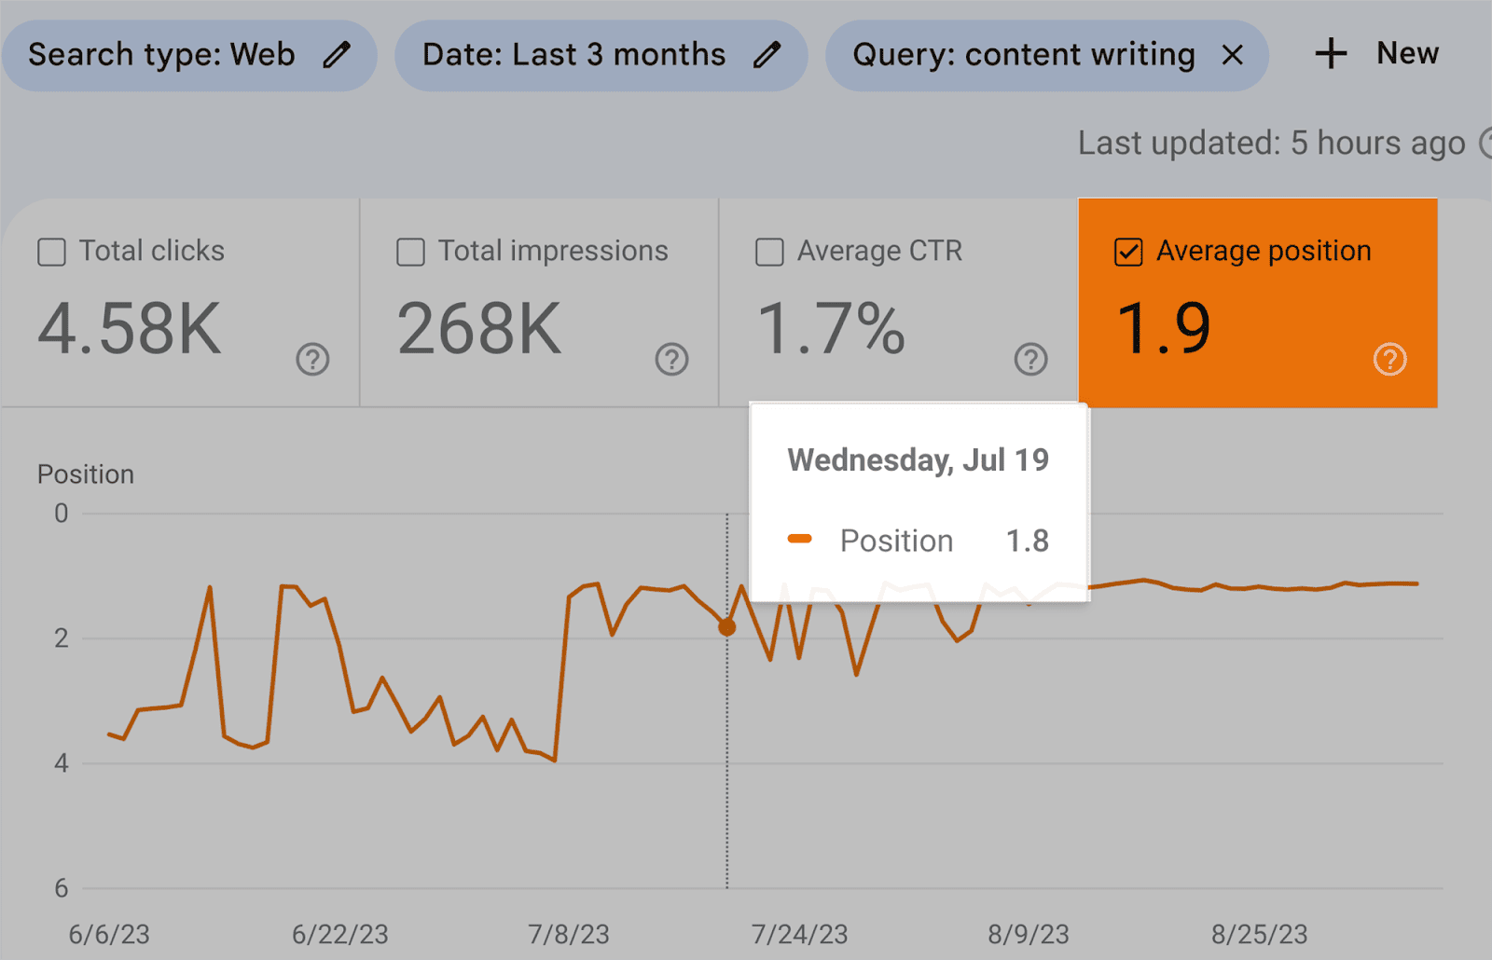Enable the Total impressions checkbox

(410, 252)
